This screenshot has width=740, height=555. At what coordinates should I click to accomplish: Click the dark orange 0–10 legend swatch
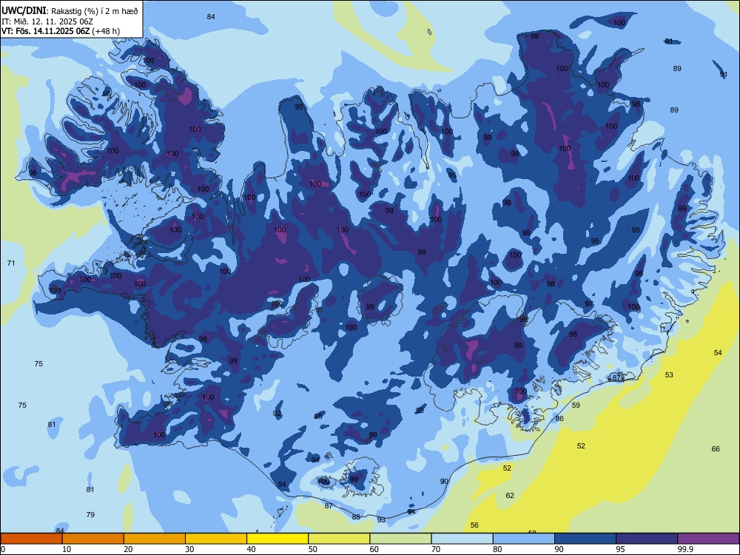click(x=31, y=539)
